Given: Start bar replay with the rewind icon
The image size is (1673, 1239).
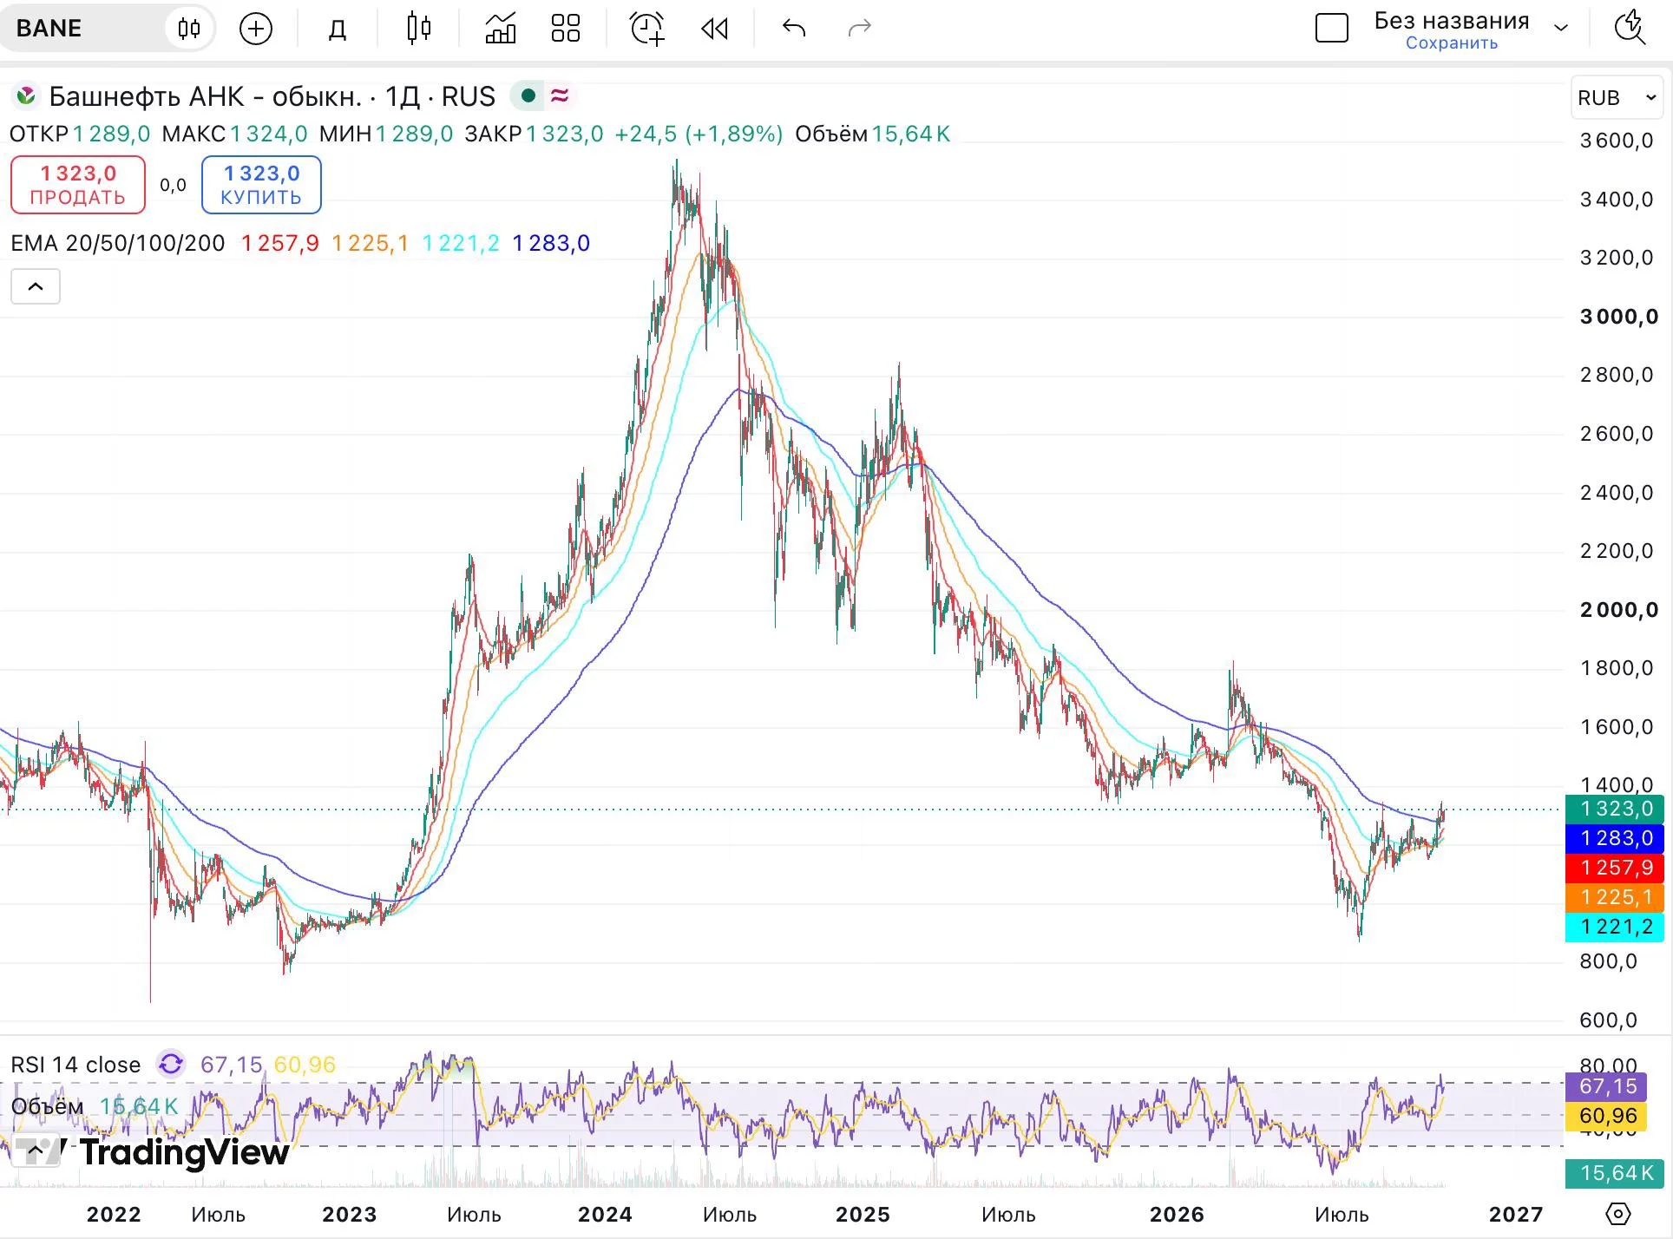Looking at the screenshot, I should click(714, 29).
